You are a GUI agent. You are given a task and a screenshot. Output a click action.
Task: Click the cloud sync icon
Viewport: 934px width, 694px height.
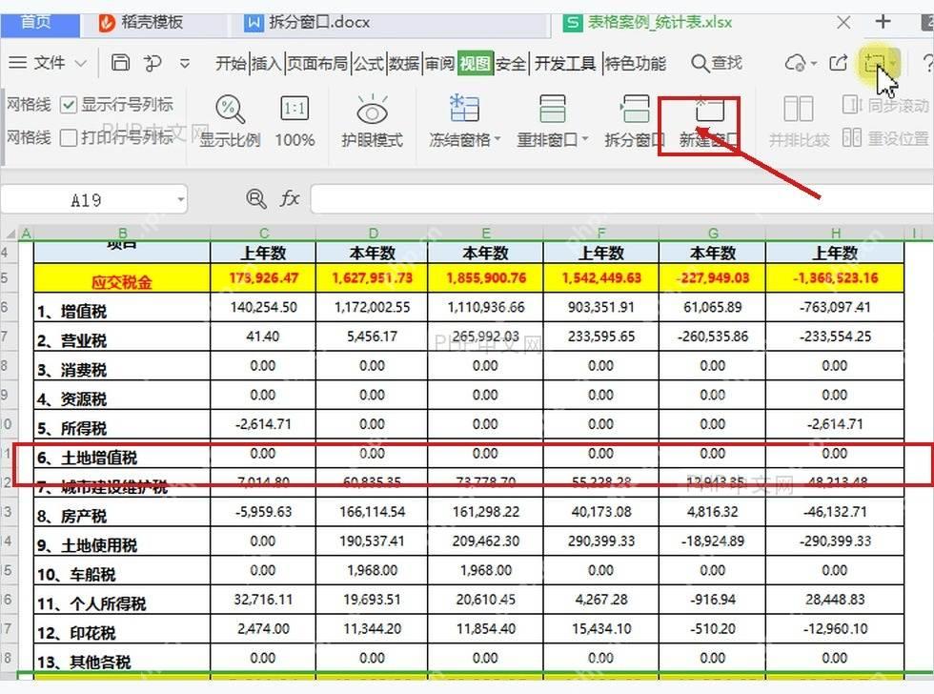pos(795,63)
